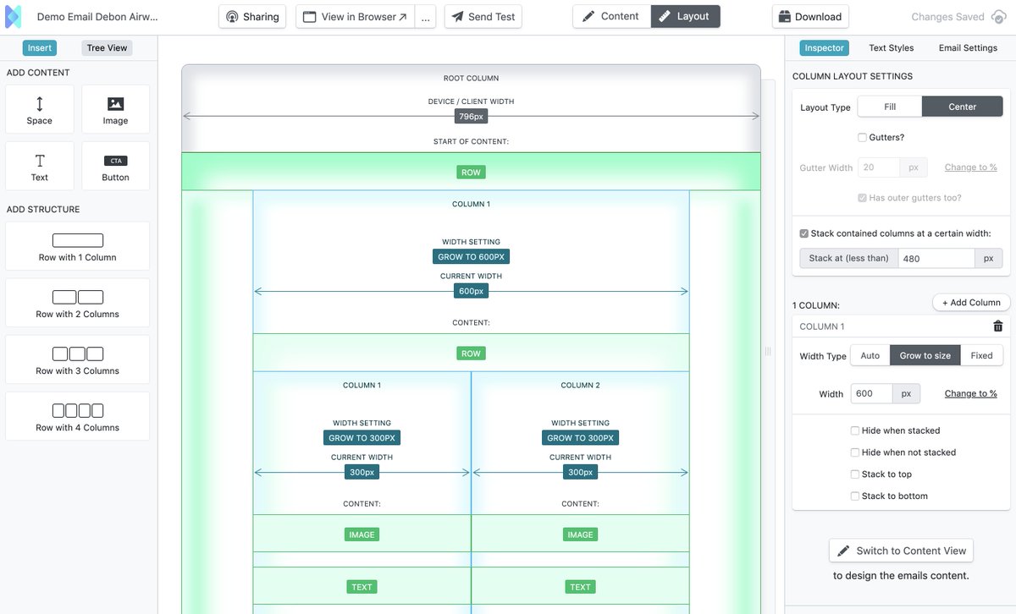
Task: Select the ROOT COLUMN label
Action: [x=472, y=79]
